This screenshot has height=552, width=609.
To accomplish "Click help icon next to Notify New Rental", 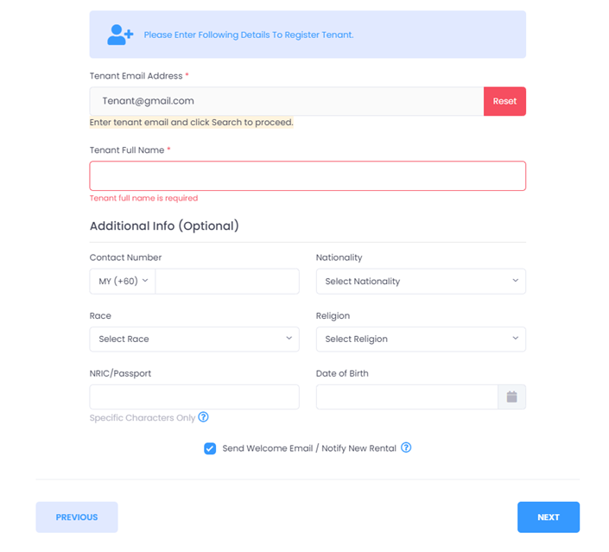I will (406, 447).
